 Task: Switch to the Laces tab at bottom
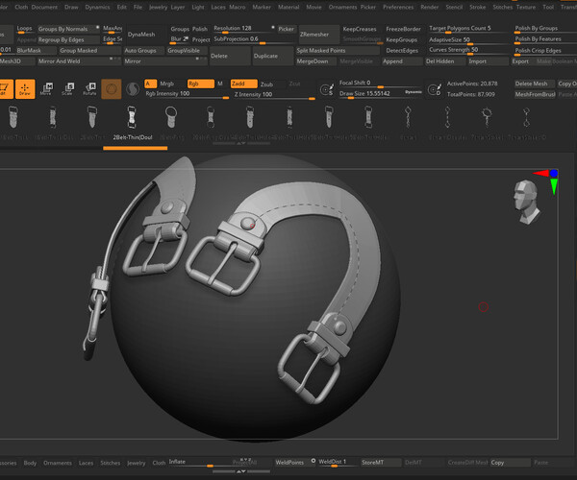click(86, 463)
